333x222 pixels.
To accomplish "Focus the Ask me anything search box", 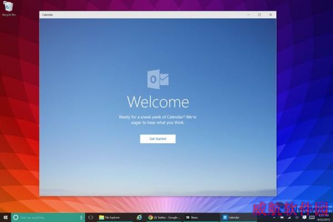I will 48,218.
